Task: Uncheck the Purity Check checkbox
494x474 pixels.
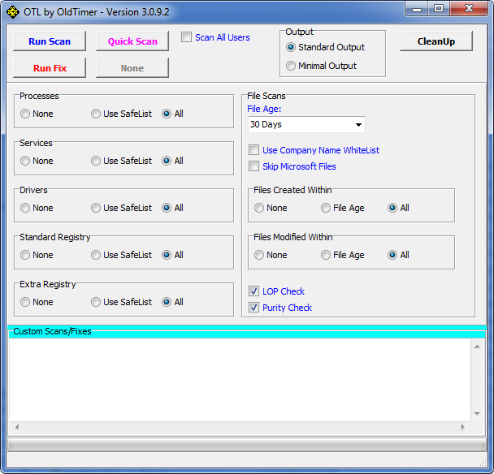Action: [254, 307]
